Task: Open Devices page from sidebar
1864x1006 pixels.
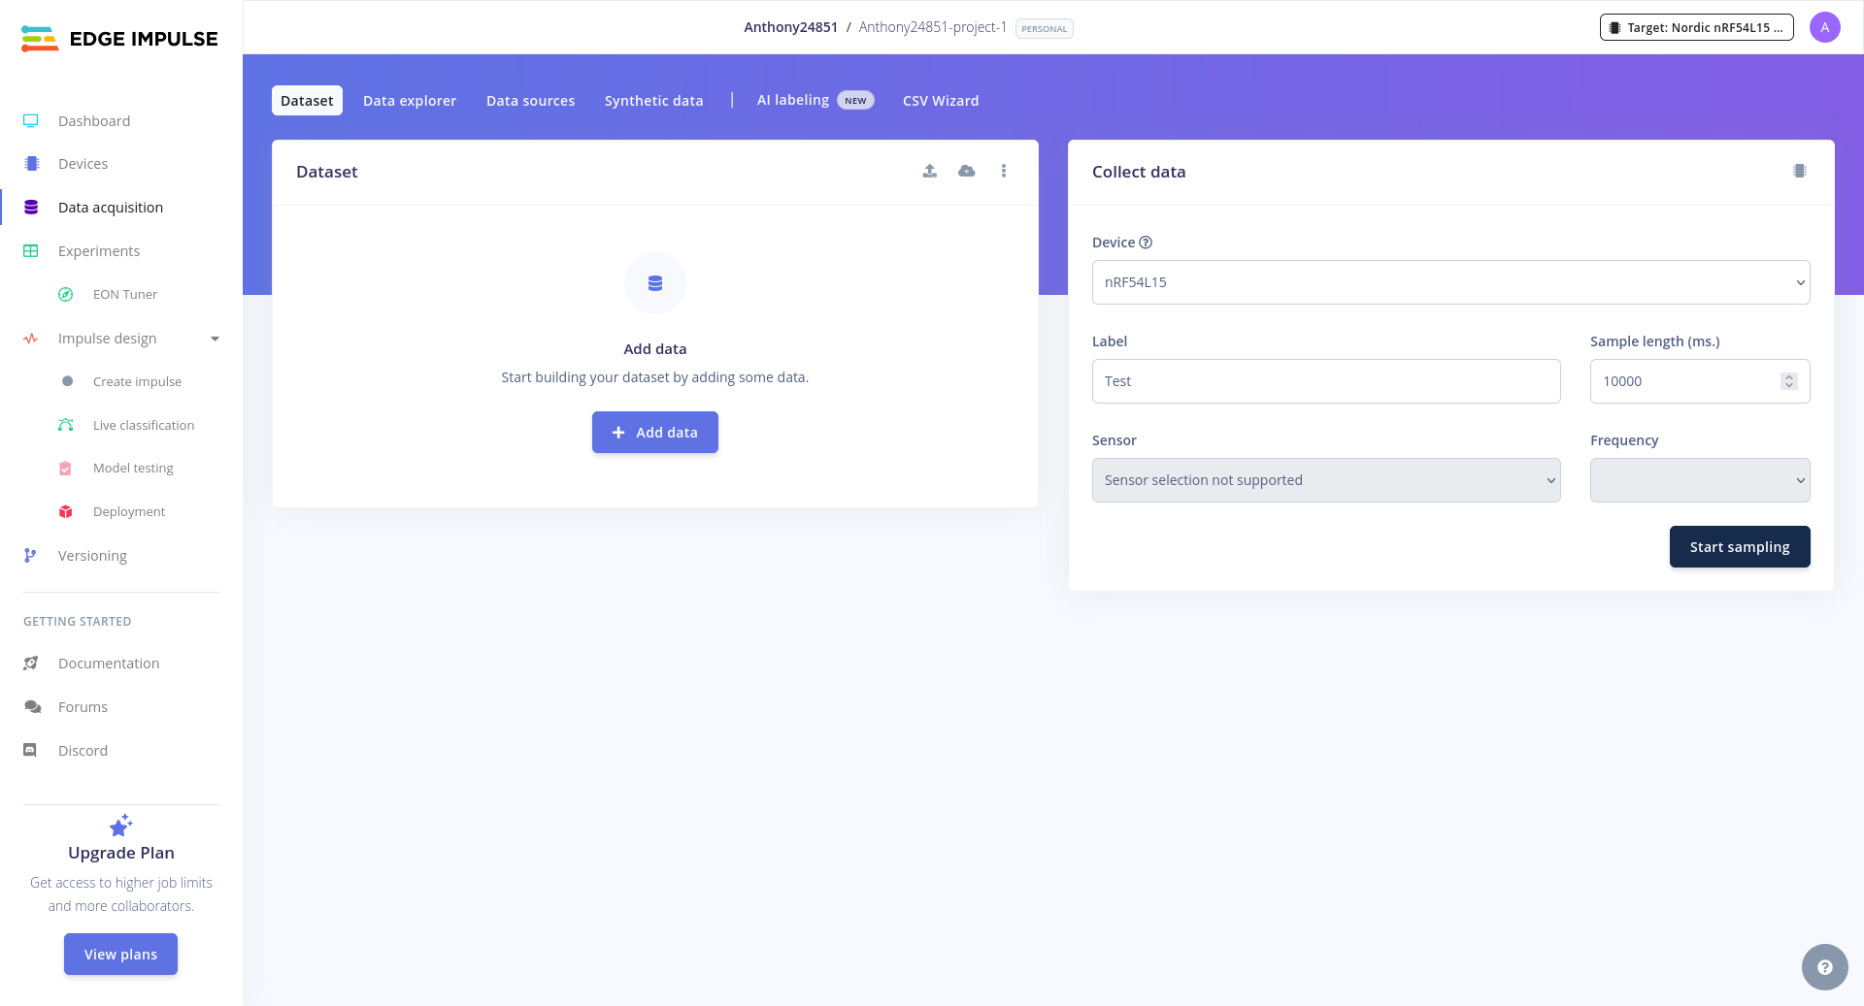Action: [83, 164]
